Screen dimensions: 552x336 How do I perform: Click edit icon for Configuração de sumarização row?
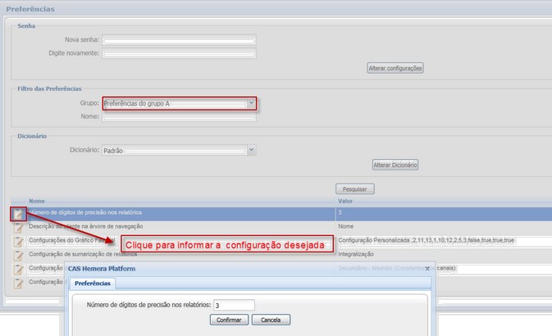pos(18,255)
